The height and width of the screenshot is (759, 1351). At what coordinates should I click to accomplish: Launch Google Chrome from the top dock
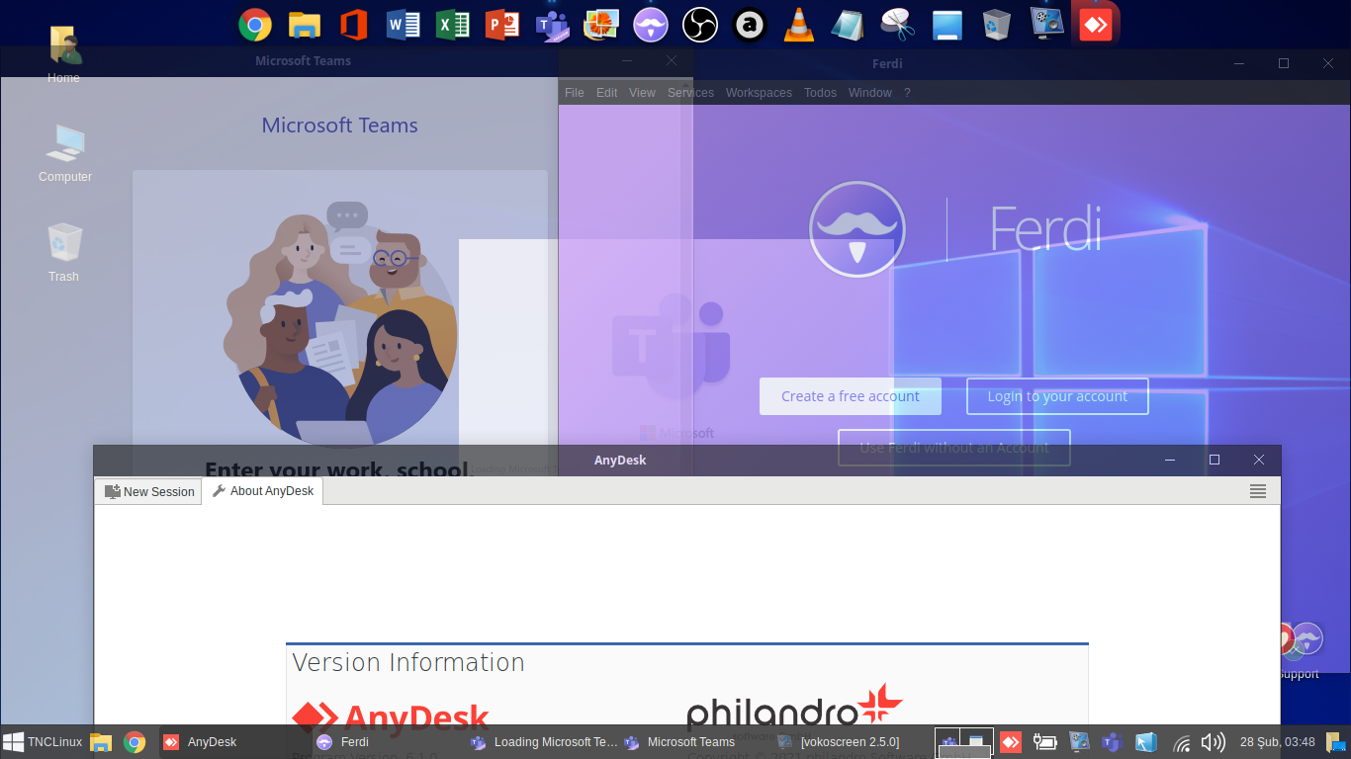pos(255,24)
